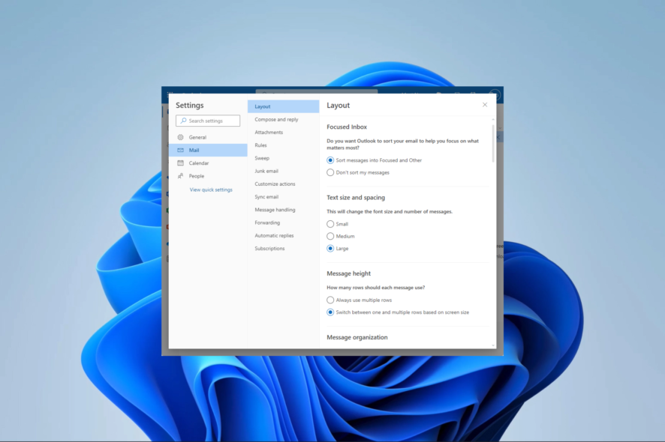Click the People icon in settings sidebar

(x=181, y=176)
